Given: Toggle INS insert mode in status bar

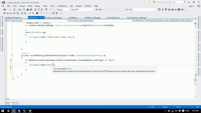Looking at the screenshot, I should point(198,107).
